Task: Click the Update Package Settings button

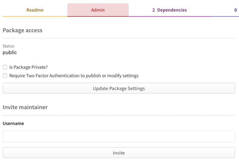Action: click(119, 88)
